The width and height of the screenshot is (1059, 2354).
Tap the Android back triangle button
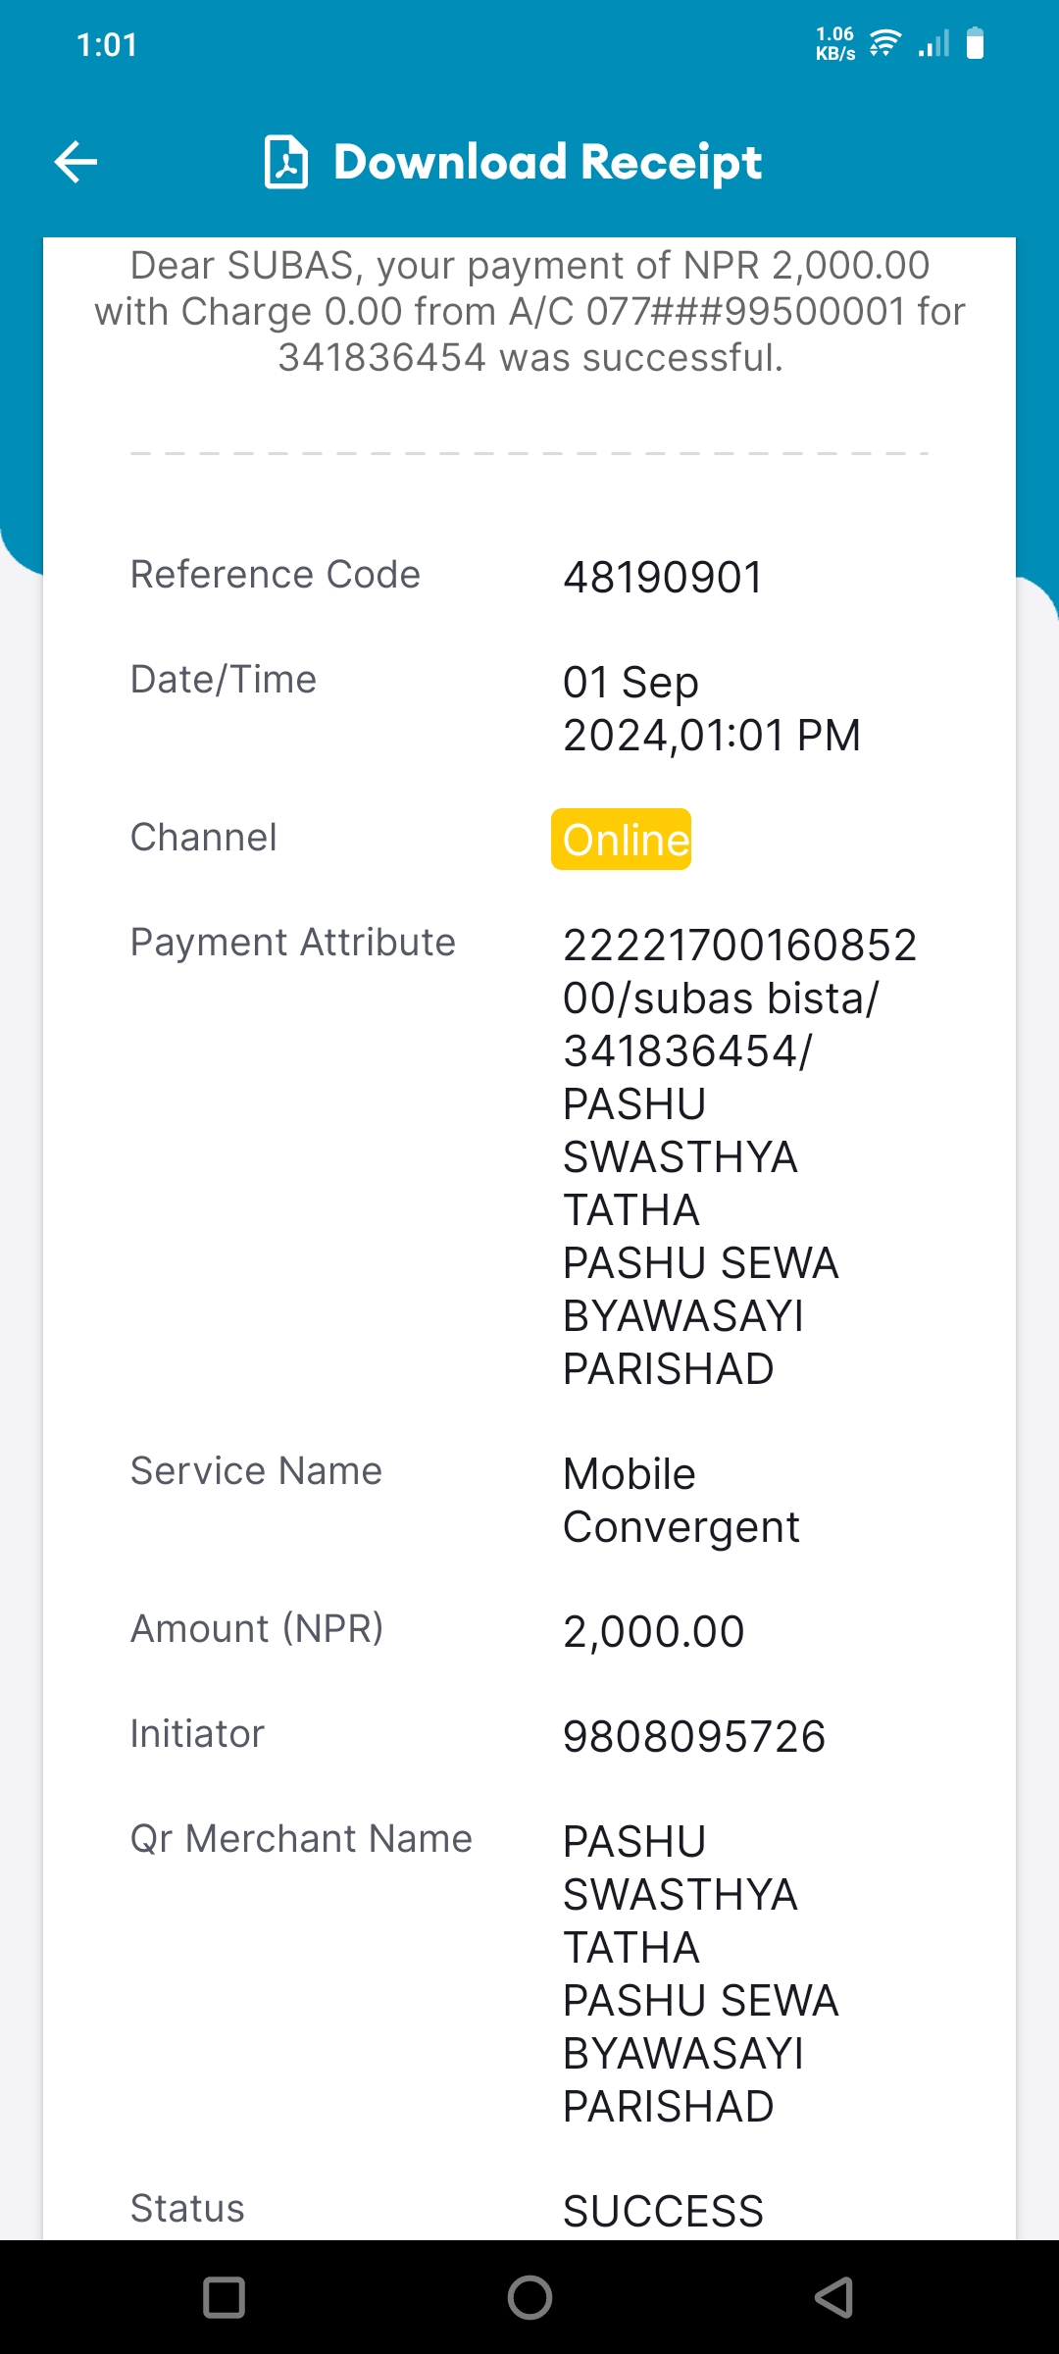coord(834,2297)
